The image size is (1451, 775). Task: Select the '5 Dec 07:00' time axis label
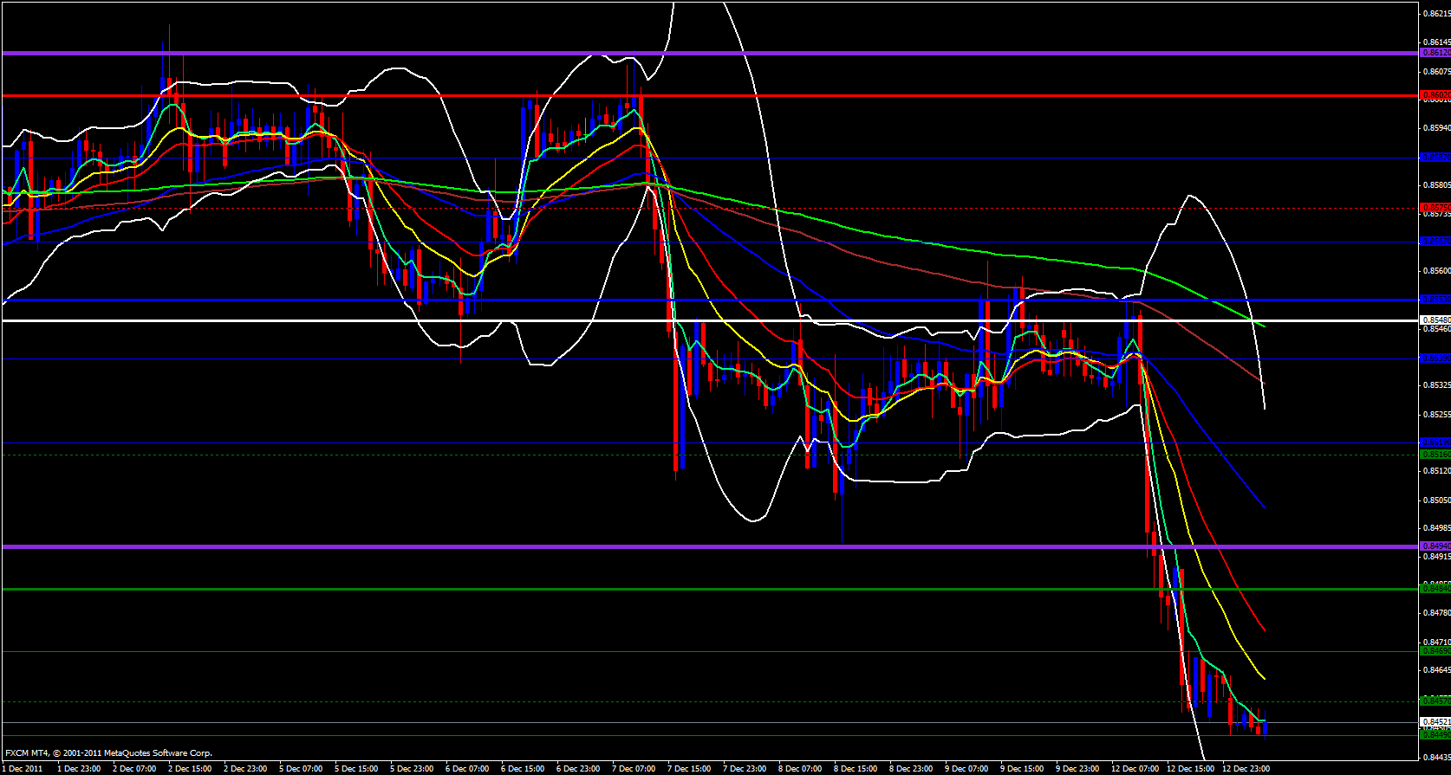(301, 769)
